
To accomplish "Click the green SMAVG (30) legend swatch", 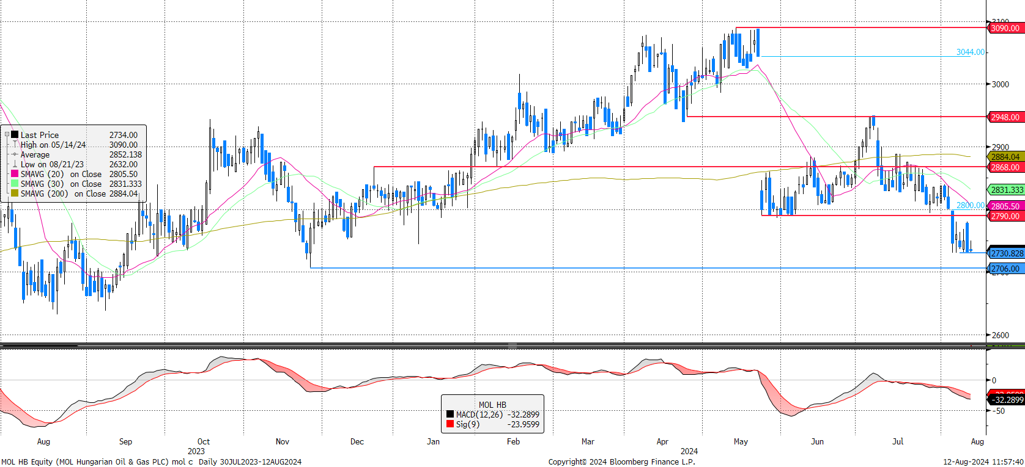I will [15, 184].
